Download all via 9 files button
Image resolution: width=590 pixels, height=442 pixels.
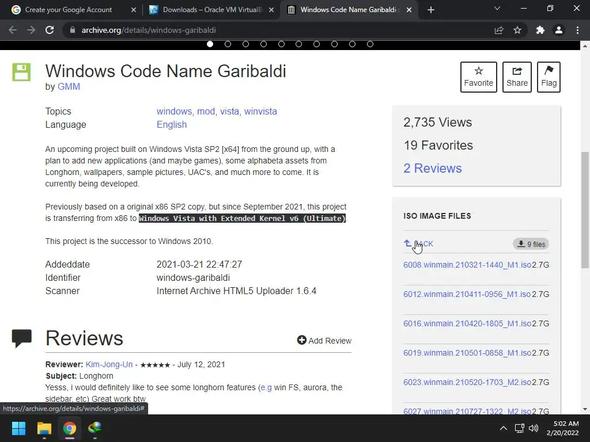click(531, 244)
